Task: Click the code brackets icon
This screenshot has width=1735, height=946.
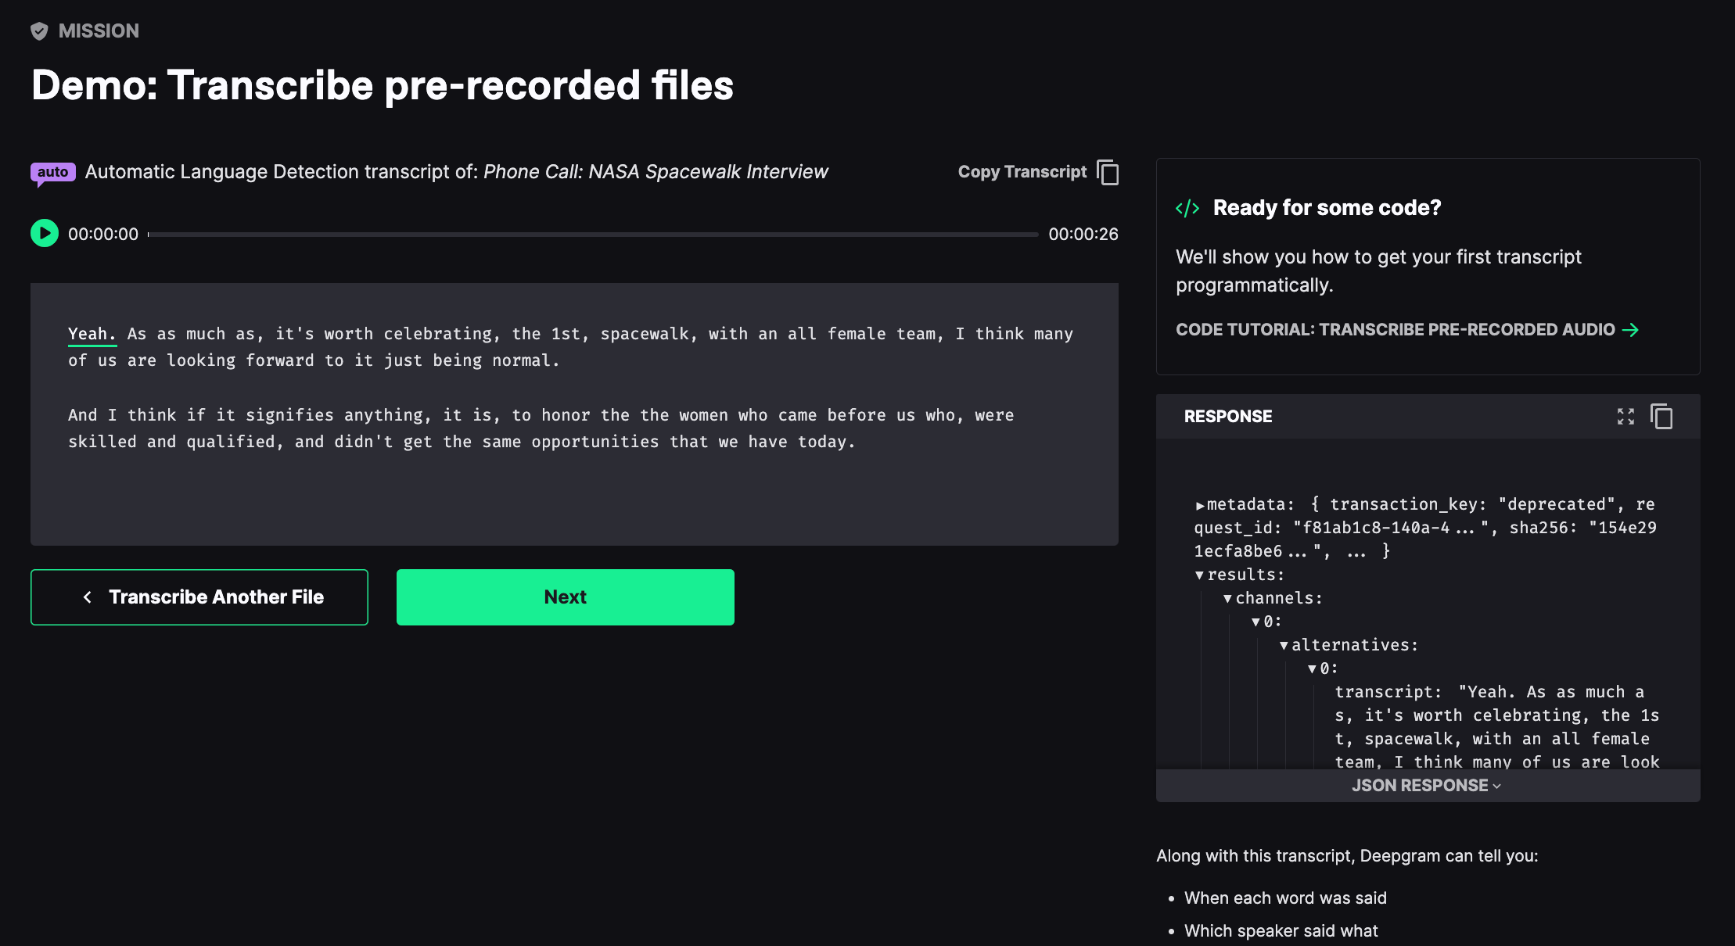Action: click(x=1187, y=208)
